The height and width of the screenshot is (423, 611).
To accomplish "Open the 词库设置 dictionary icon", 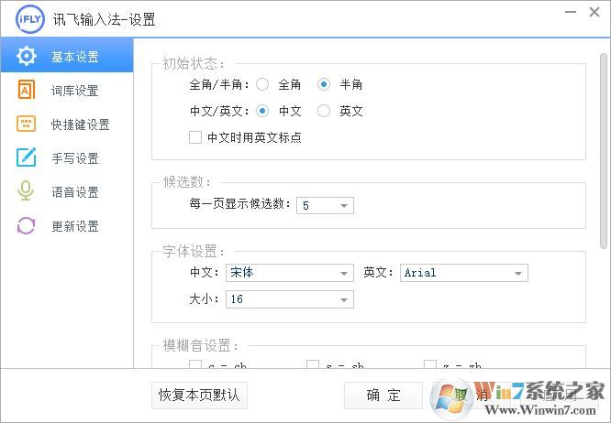I will 27,91.
